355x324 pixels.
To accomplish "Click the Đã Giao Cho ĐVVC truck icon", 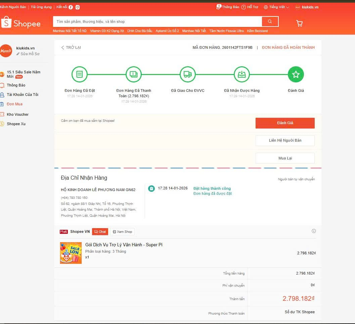I will (188, 74).
